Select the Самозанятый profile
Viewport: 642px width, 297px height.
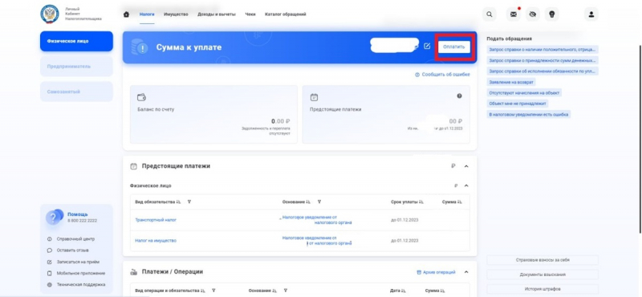click(x=76, y=92)
